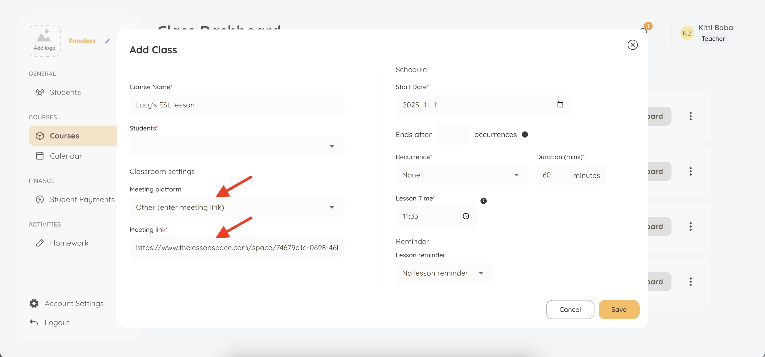This screenshot has height=357, width=765.
Task: Expand the Students dropdown
Action: click(237, 146)
